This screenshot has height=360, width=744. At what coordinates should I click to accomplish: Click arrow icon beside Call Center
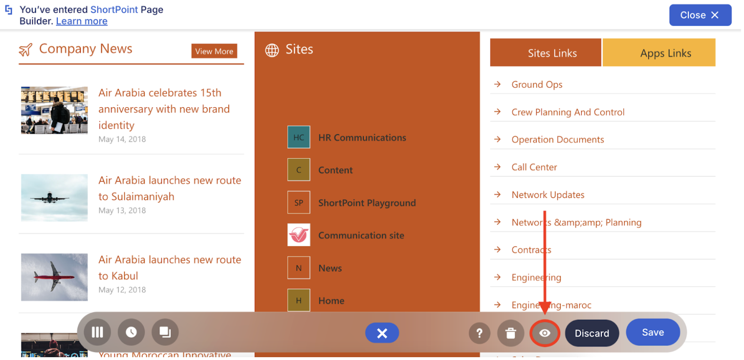coord(497,167)
